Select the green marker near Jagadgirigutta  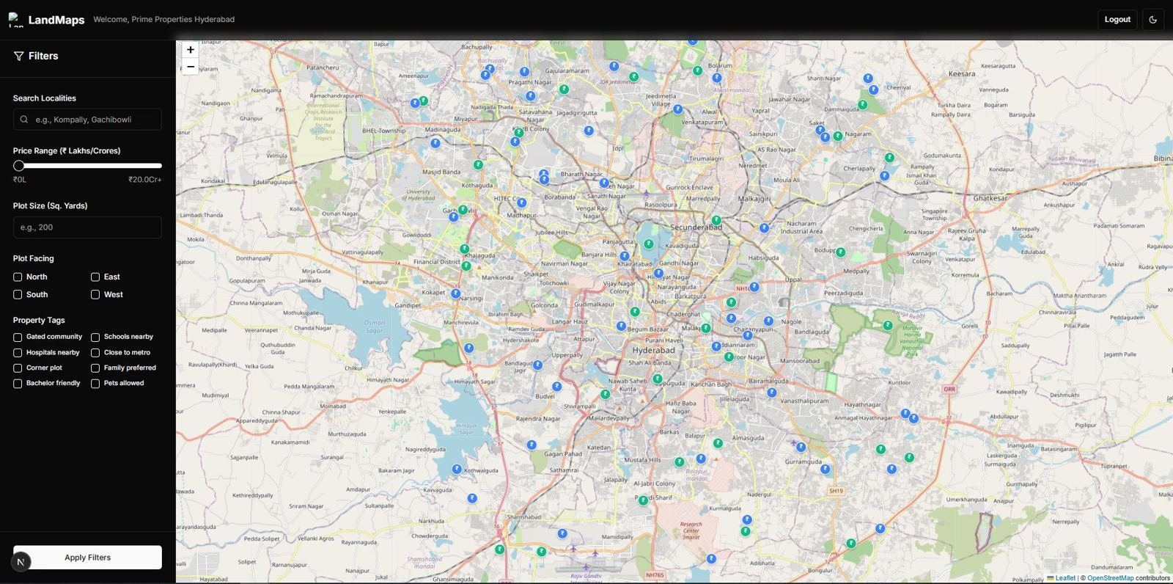coord(564,90)
